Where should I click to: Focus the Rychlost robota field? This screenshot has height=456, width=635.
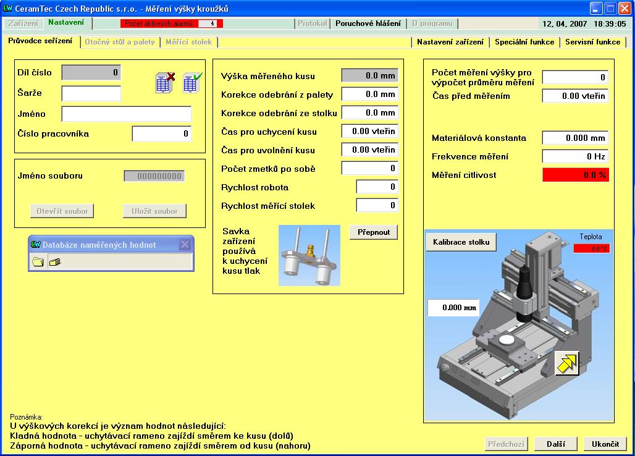click(377, 187)
